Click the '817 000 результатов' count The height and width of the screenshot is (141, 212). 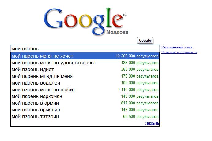pos(140,103)
